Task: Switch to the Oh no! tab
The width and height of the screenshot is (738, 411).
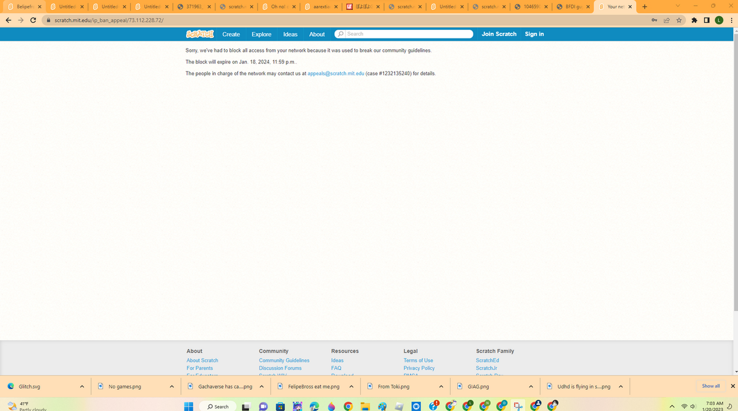Action: 279,7
